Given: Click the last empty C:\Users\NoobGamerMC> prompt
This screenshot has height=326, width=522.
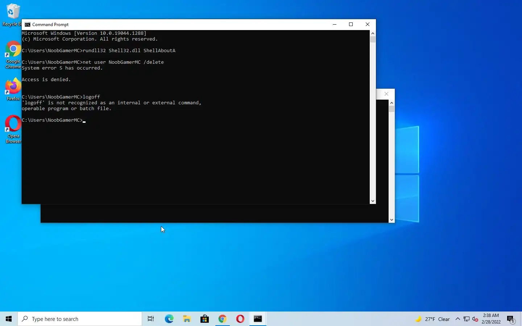Looking at the screenshot, I should click(x=54, y=120).
